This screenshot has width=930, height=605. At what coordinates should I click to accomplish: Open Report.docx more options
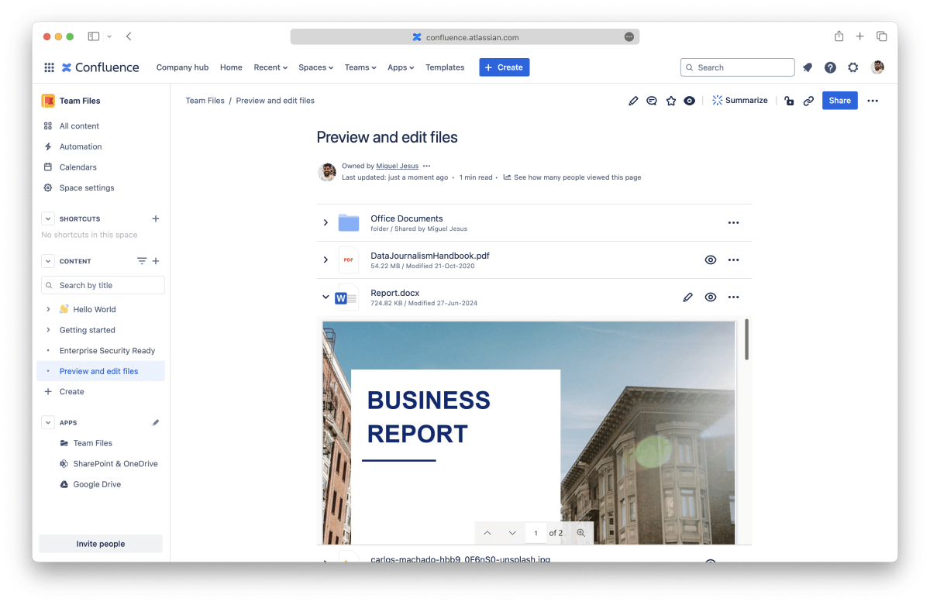tap(734, 297)
